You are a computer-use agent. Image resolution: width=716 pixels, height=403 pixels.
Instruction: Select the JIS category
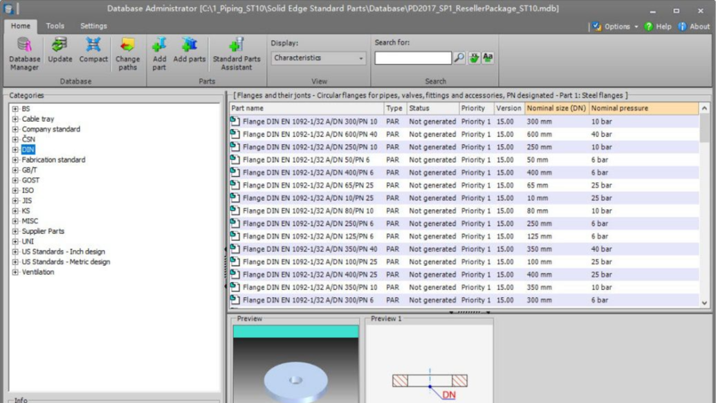click(x=27, y=201)
